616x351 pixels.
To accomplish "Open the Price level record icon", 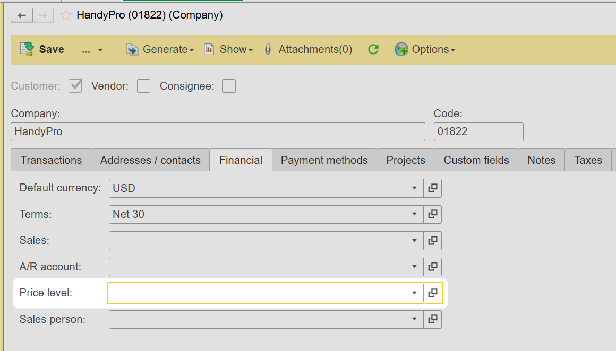I will (x=433, y=293).
